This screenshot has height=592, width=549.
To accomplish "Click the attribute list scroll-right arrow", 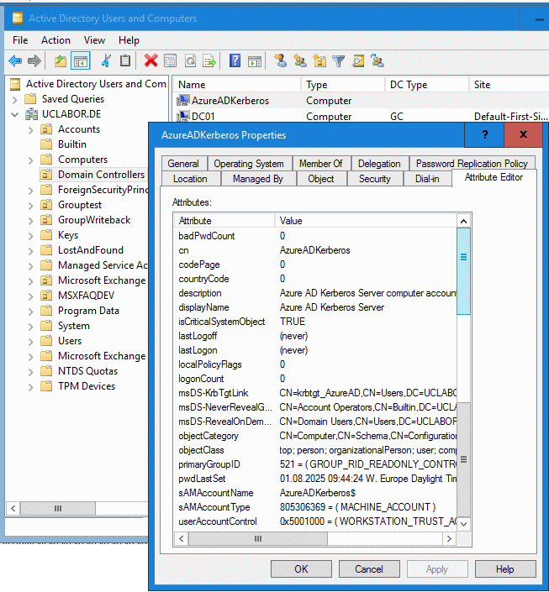I will (449, 538).
